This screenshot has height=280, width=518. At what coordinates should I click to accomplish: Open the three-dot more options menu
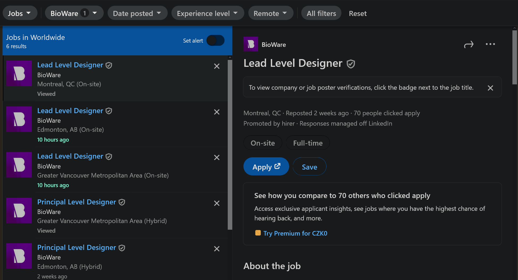(490, 44)
